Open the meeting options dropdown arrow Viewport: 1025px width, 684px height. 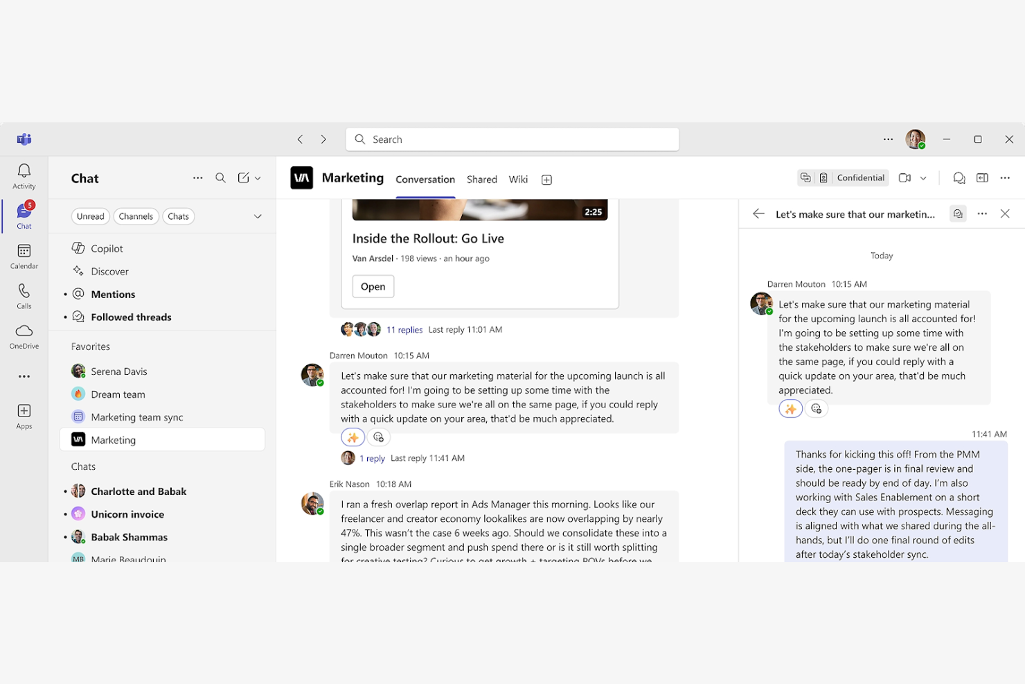[x=922, y=177]
